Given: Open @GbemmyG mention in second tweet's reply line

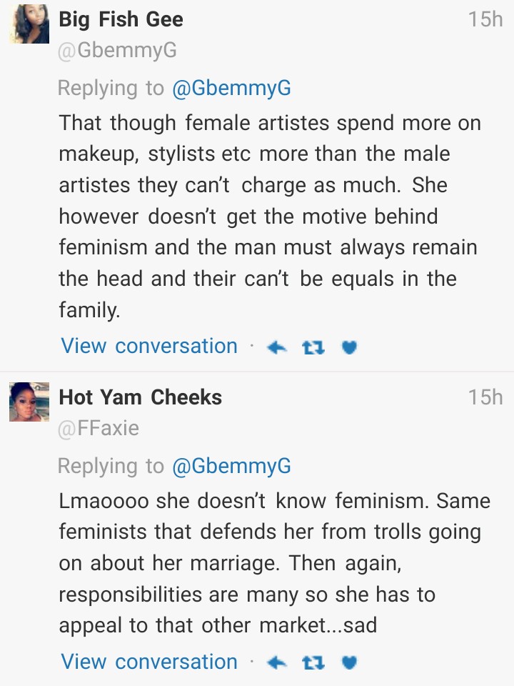Looking at the screenshot, I should [231, 466].
